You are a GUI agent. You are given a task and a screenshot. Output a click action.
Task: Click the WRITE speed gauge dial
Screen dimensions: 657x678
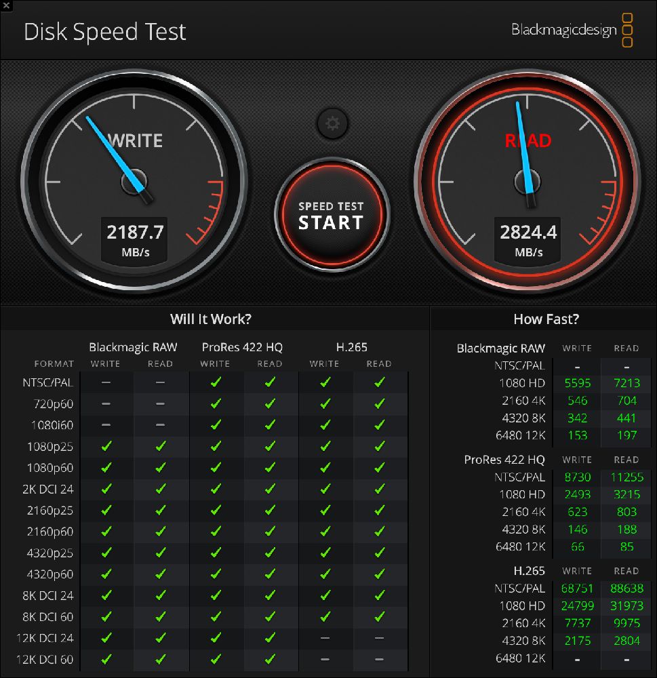134,180
